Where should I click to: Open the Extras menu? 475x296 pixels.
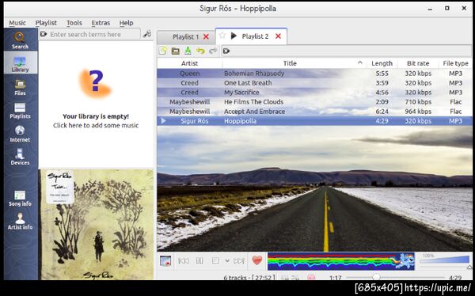point(101,23)
